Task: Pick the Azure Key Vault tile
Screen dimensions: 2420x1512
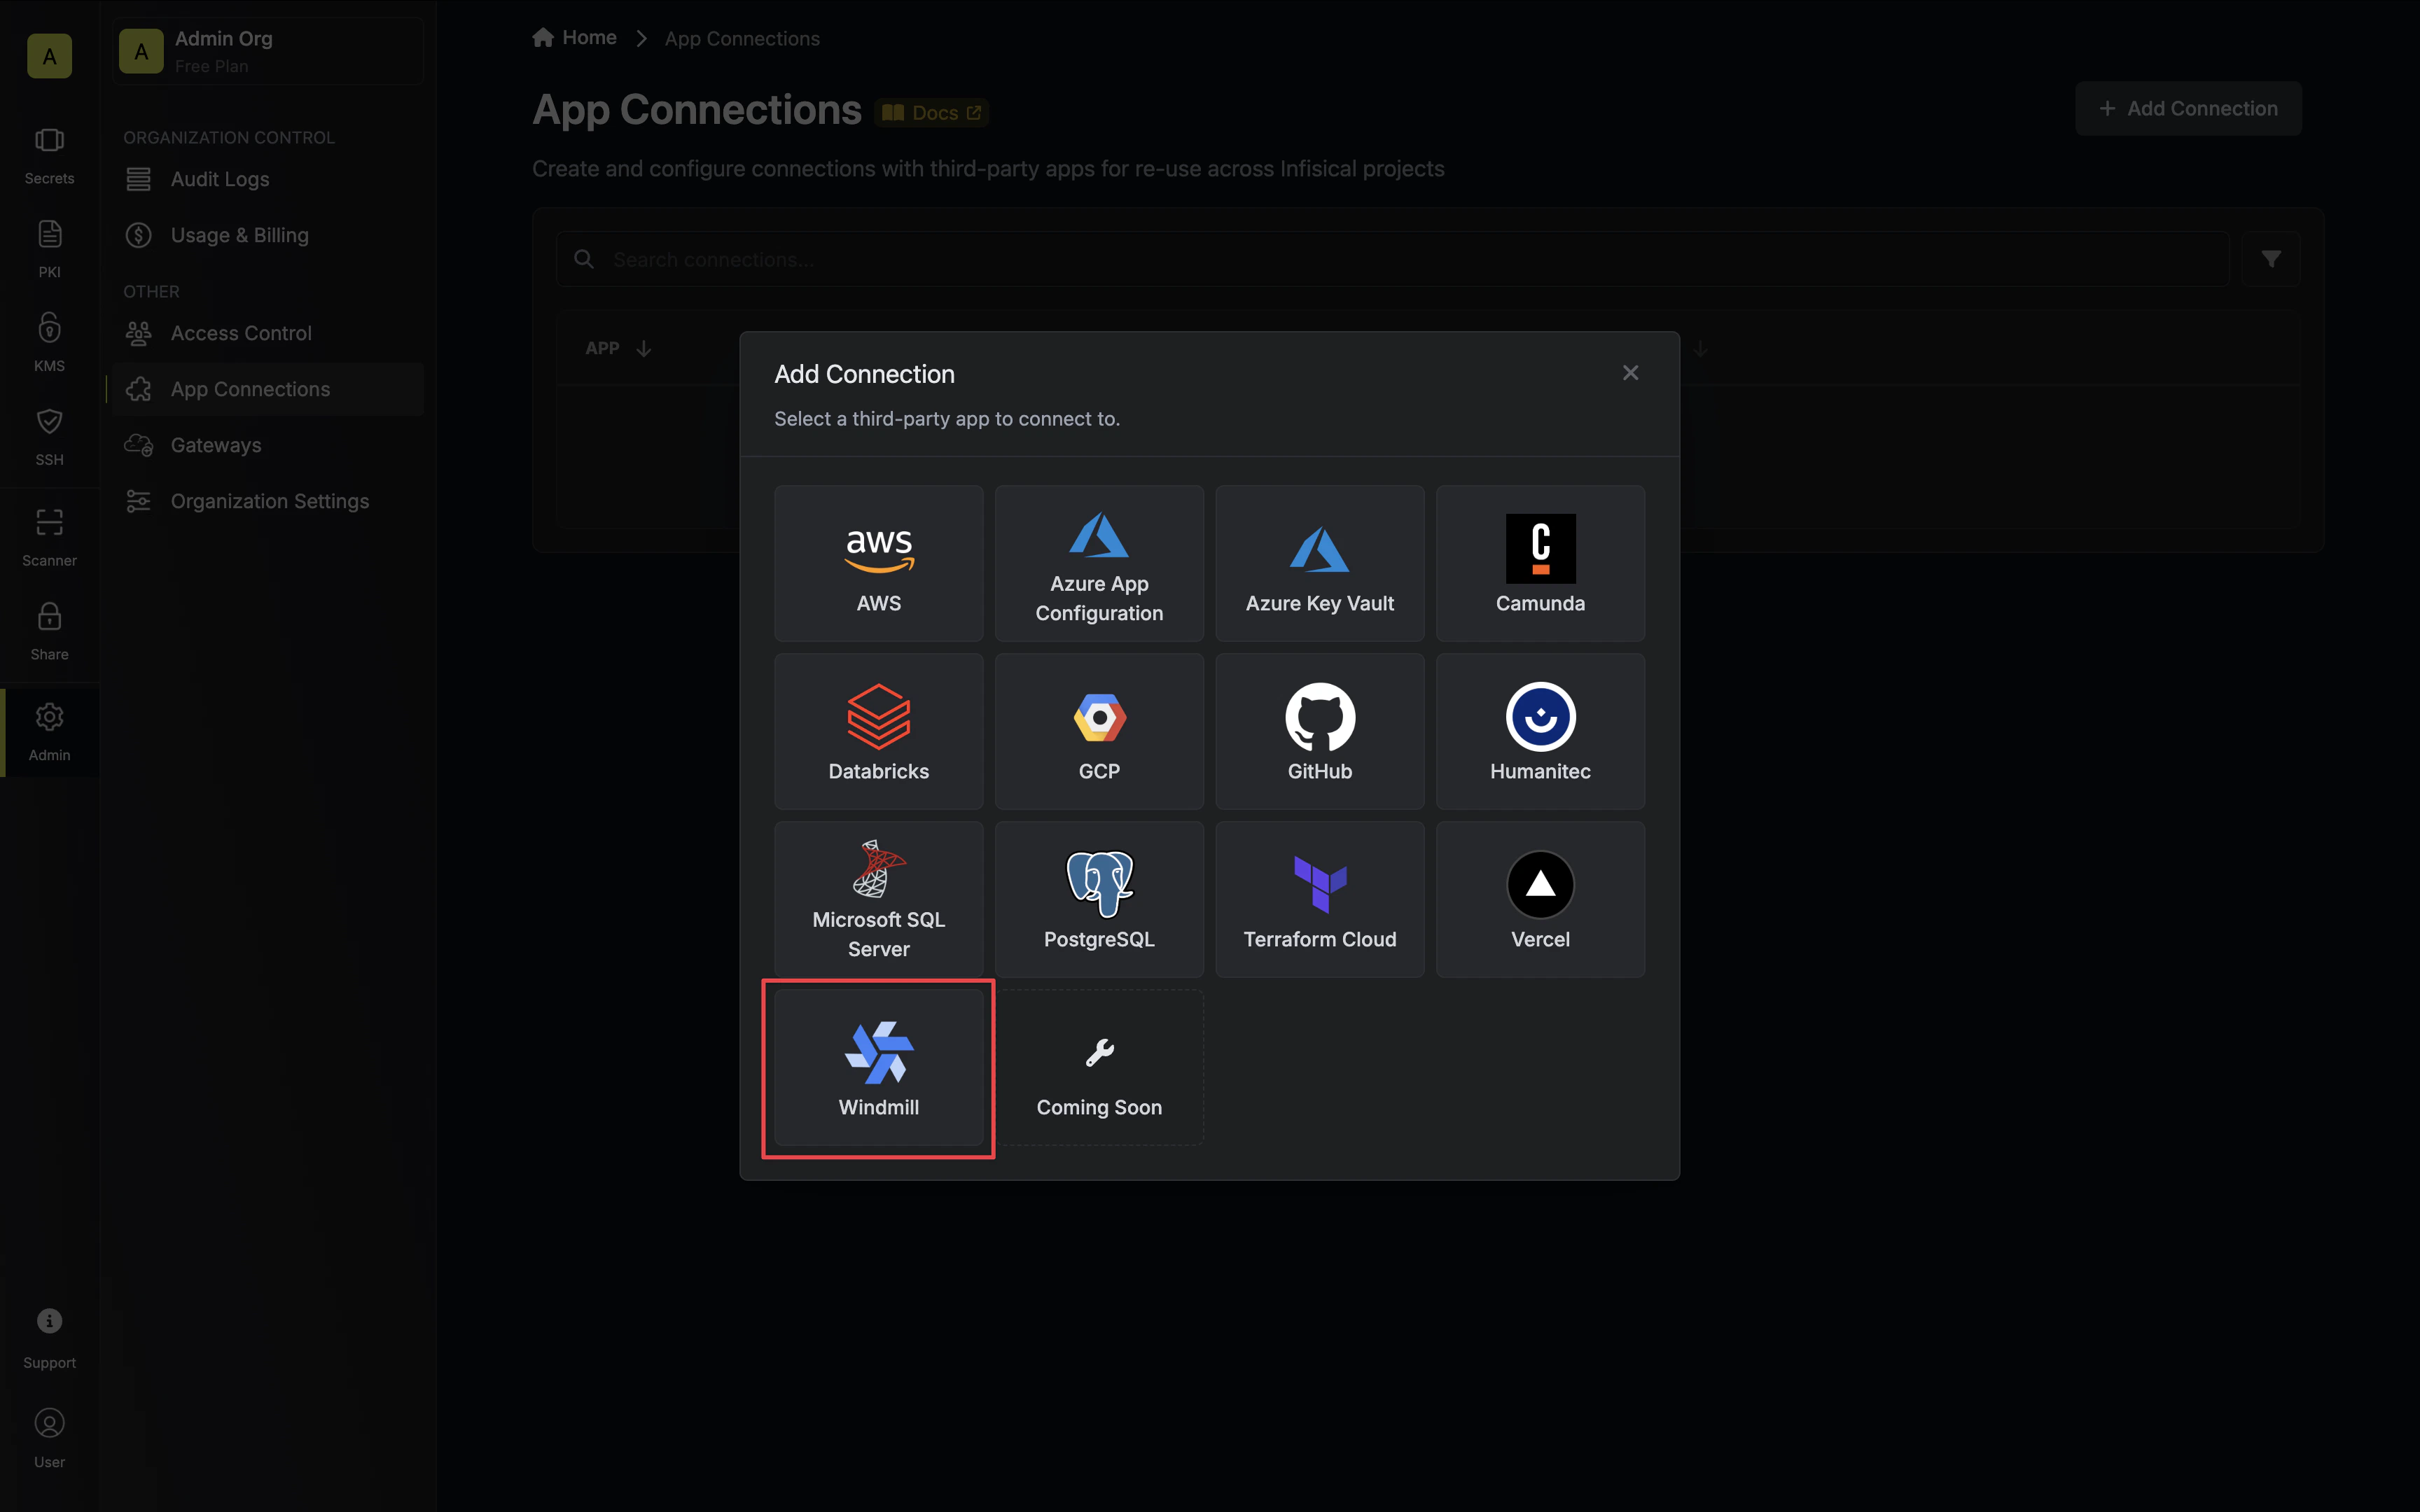Action: [x=1319, y=563]
